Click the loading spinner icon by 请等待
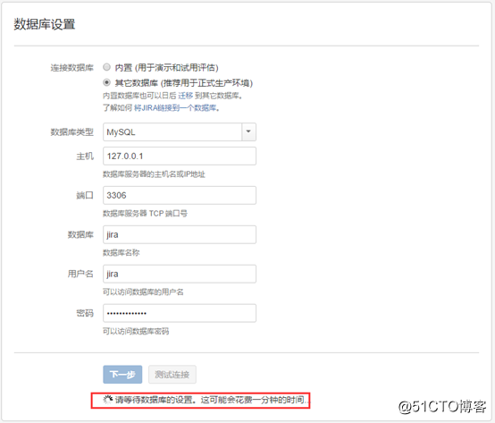 click(x=108, y=400)
